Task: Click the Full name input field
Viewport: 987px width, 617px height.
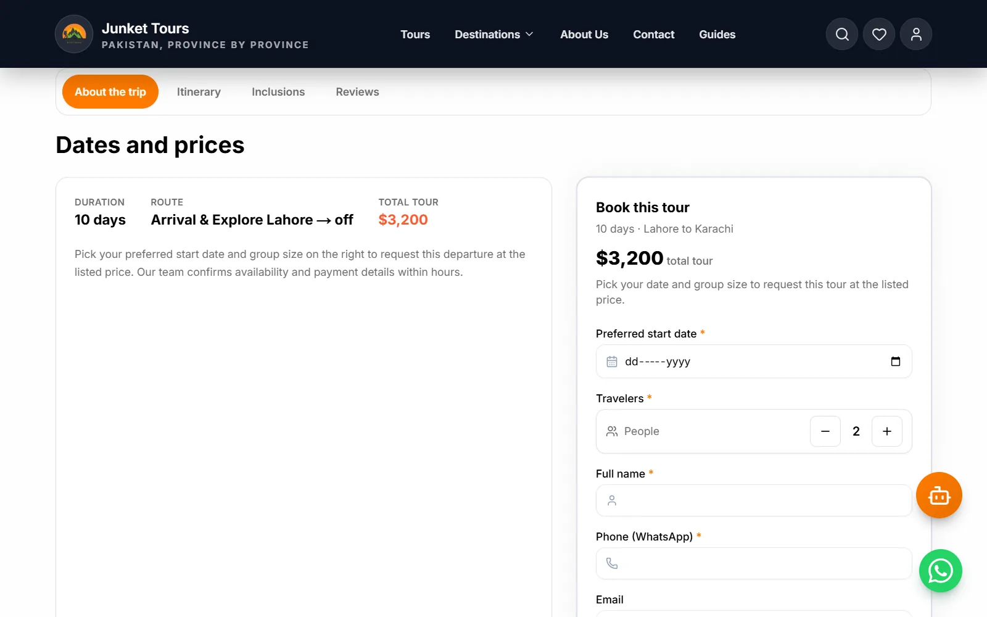Action: [754, 500]
